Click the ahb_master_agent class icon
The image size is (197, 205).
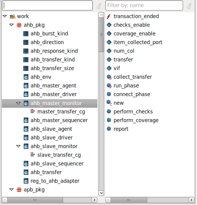[x=26, y=86]
